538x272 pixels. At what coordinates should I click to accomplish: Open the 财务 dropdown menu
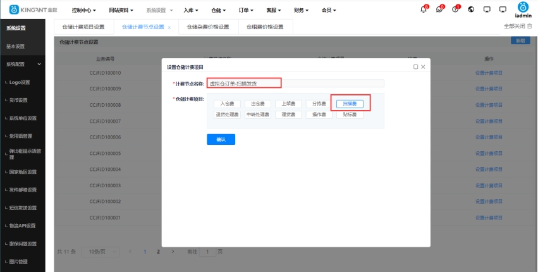tap(301, 10)
